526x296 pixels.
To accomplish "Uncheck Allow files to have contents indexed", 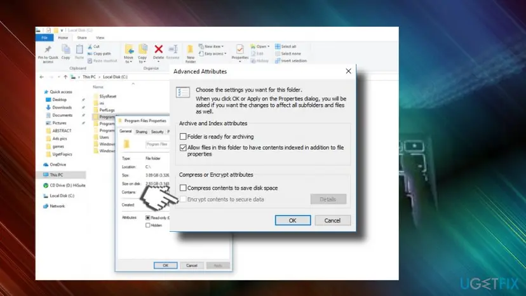I will pos(183,147).
